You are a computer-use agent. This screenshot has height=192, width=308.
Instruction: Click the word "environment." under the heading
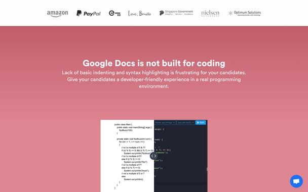(x=154, y=86)
